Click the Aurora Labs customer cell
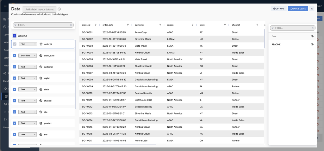The image size is (324, 151). click(141, 141)
